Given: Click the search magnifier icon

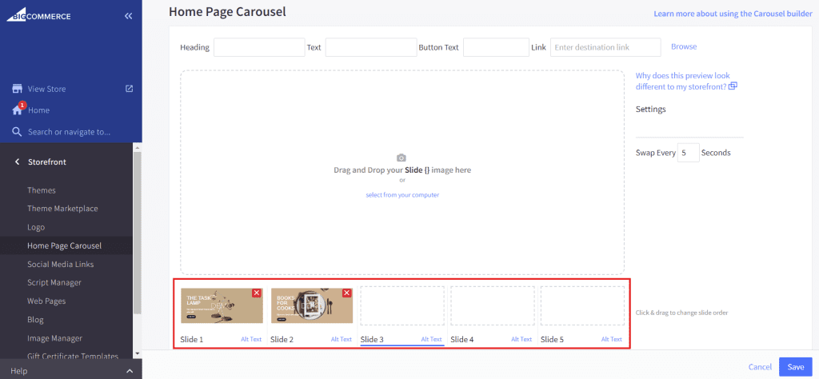Looking at the screenshot, I should click(x=18, y=132).
